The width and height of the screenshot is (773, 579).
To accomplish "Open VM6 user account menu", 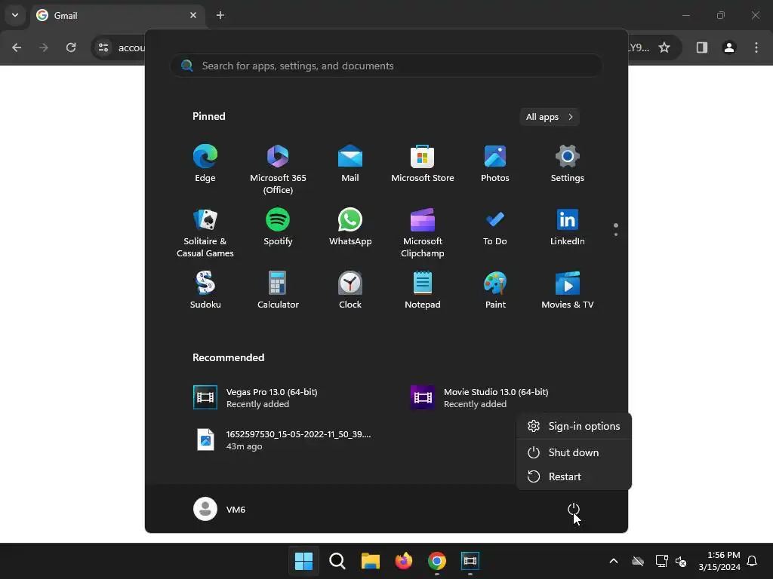I will coord(220,509).
